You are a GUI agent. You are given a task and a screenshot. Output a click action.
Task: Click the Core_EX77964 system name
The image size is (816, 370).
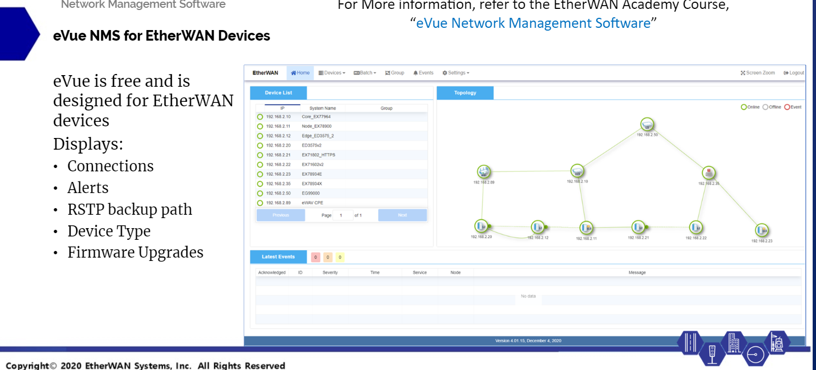click(316, 117)
